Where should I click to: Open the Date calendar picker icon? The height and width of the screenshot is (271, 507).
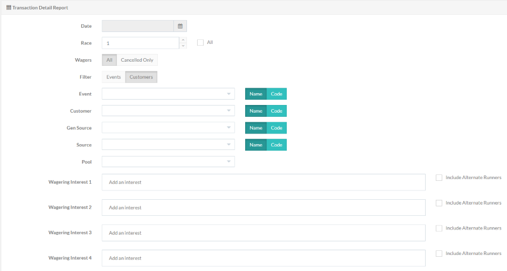(180, 26)
